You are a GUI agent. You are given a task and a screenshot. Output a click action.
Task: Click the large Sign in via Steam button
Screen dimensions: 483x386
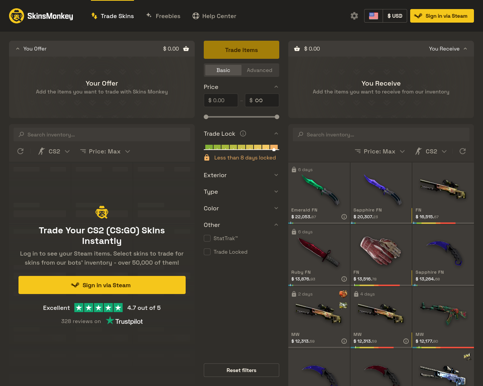(x=102, y=285)
